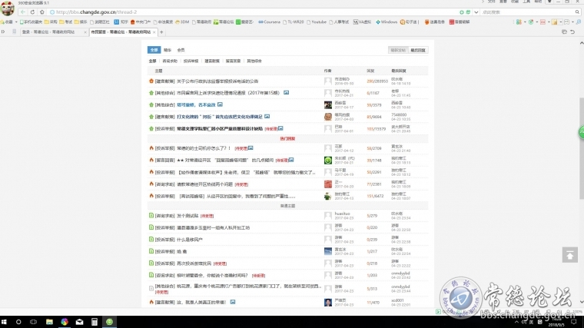Open thread 发个测试贴
Viewport: 584px width, 328px height.
[x=187, y=216]
